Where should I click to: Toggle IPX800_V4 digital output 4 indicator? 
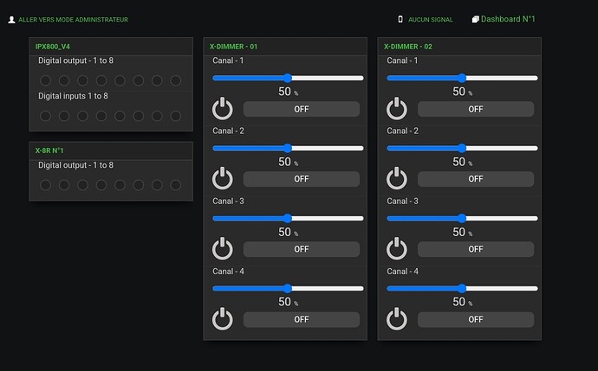(x=101, y=80)
